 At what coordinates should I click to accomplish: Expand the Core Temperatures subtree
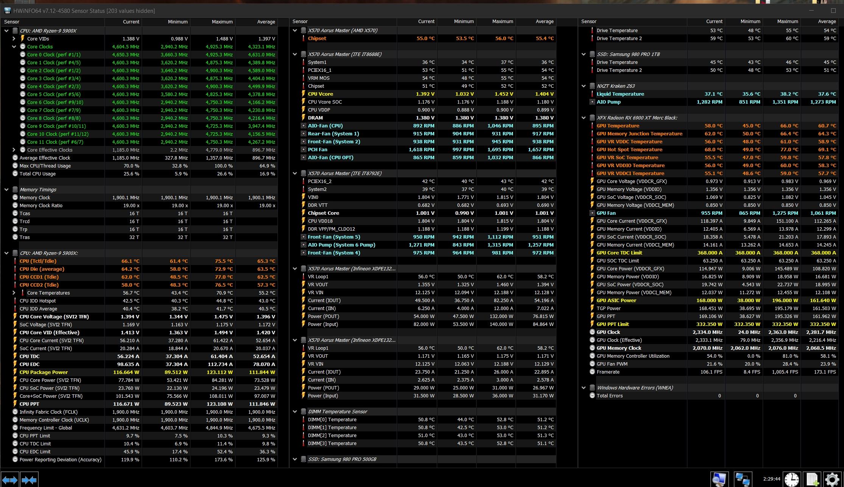14,293
